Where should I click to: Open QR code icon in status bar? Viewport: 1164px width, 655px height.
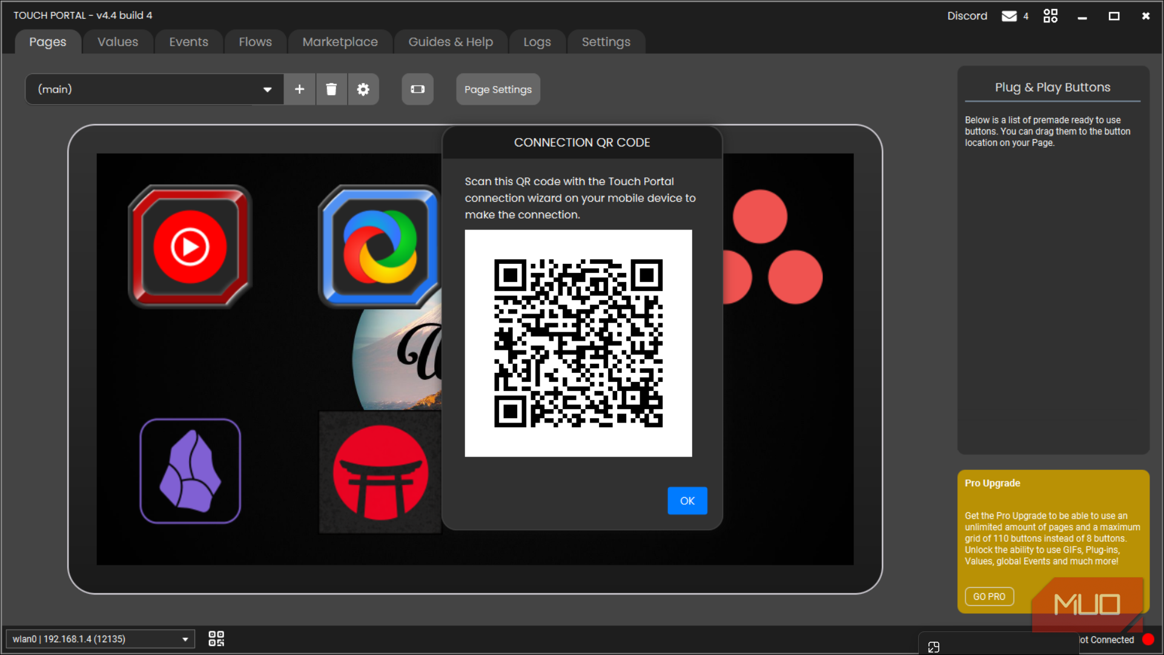[x=216, y=639]
